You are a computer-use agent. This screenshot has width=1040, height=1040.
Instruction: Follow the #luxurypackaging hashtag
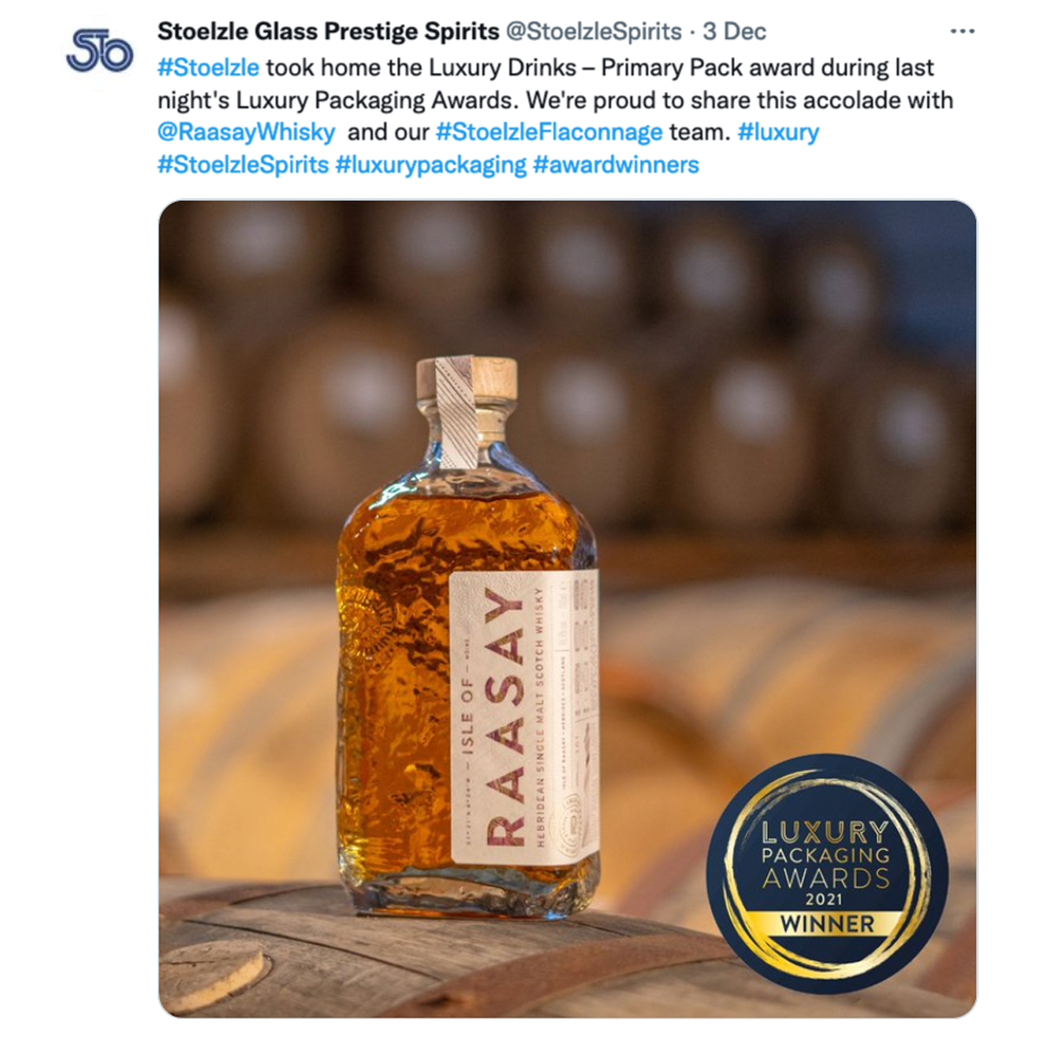point(431,166)
